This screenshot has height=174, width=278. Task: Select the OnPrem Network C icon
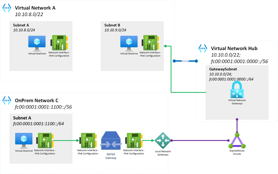click(x=7, y=101)
